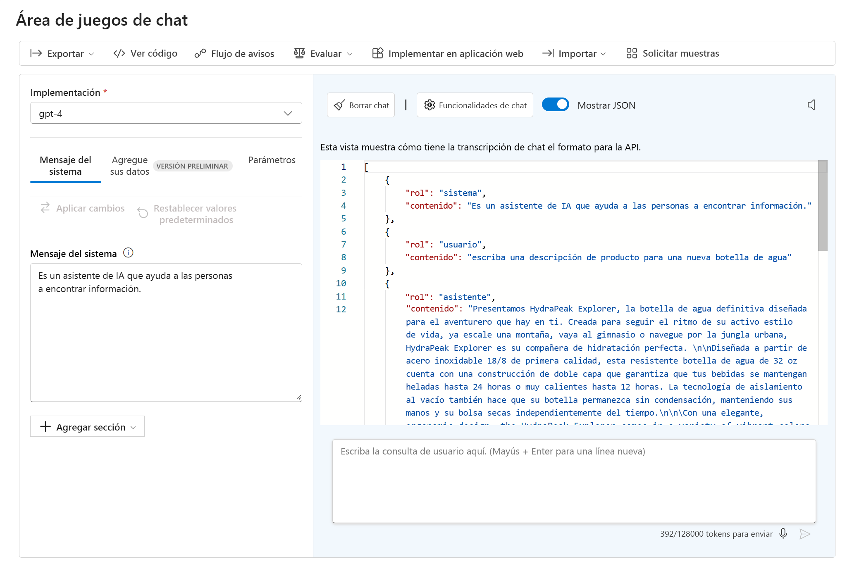Open the Parámetros tab
This screenshot has width=852, height=571.
click(272, 160)
